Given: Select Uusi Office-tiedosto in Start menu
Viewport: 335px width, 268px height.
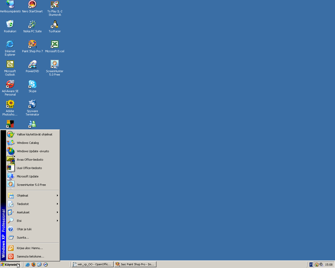Looking at the screenshot, I should pyautogui.click(x=33, y=168).
